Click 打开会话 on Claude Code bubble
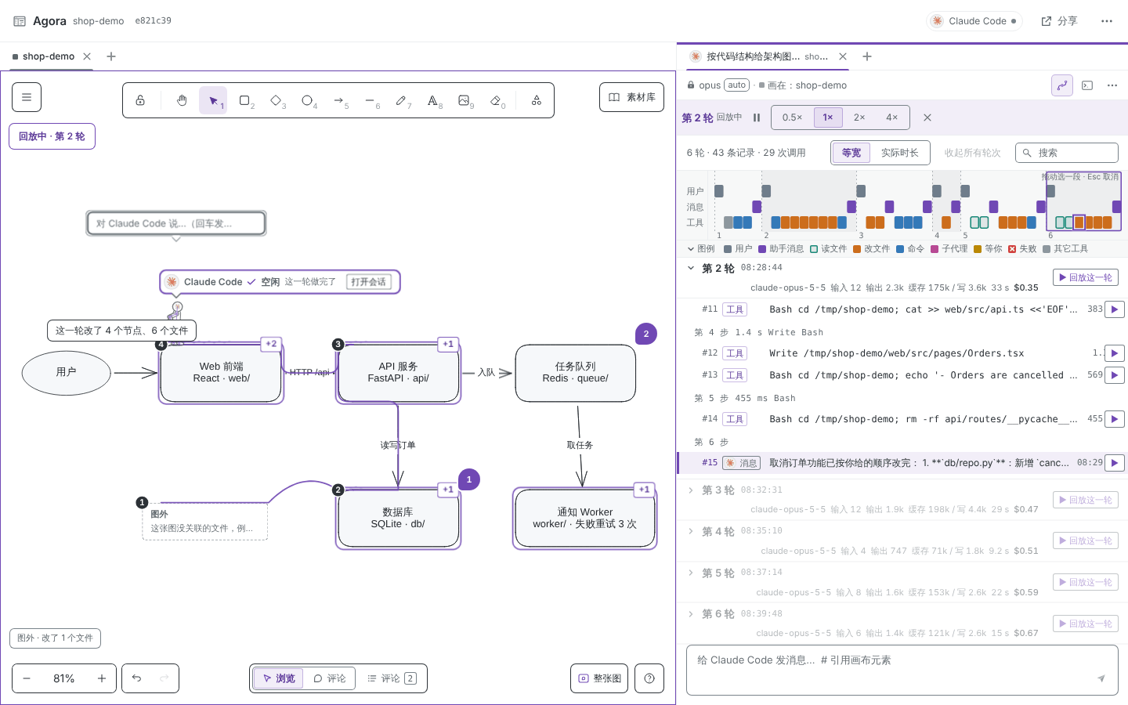 tap(368, 282)
